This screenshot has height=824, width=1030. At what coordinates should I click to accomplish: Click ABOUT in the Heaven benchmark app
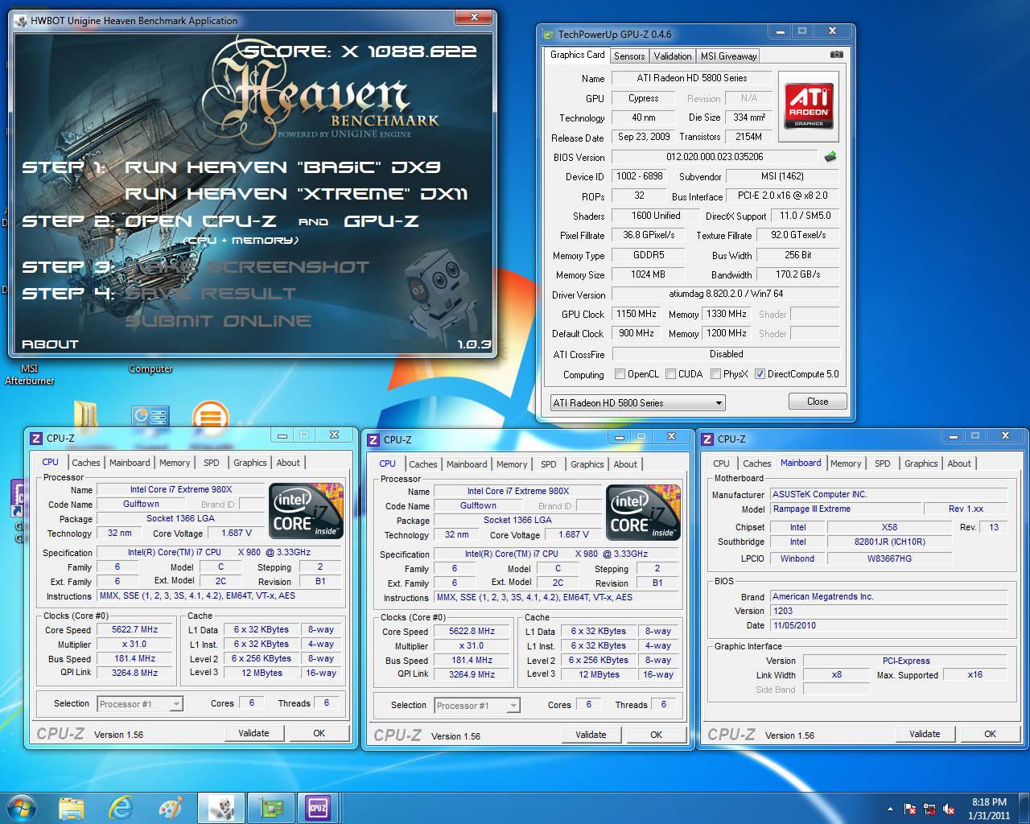[50, 344]
